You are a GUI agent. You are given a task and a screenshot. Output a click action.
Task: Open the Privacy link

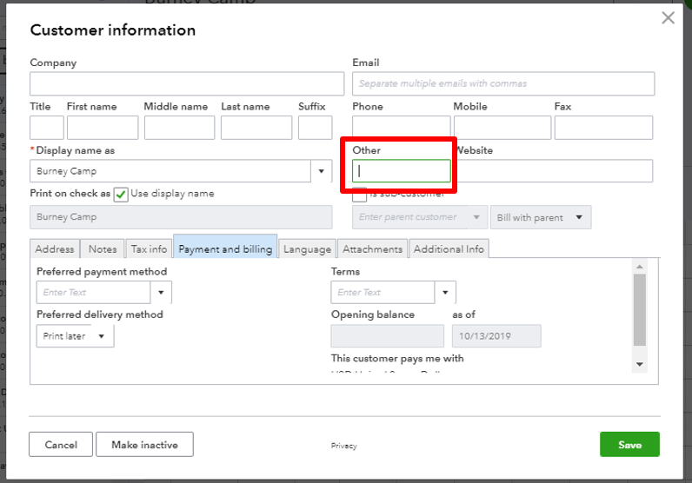click(x=343, y=446)
